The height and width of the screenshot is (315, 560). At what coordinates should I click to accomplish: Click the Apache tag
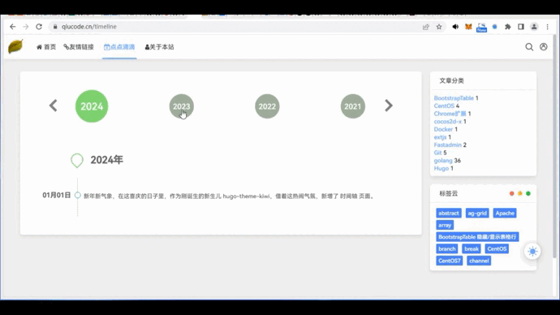(x=505, y=214)
